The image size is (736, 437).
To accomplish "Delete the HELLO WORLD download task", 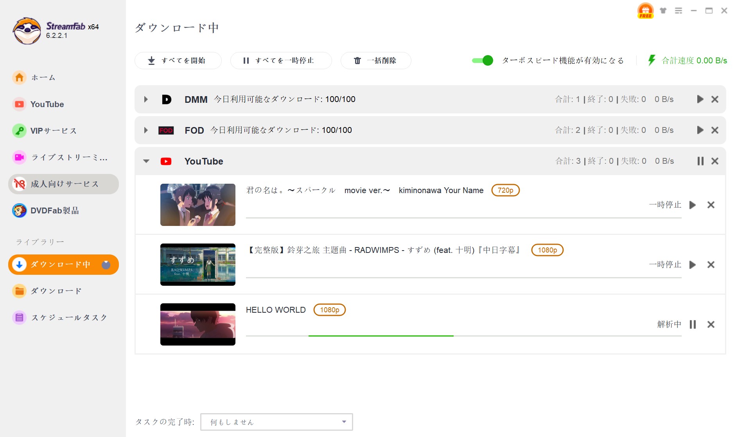I will (x=711, y=324).
